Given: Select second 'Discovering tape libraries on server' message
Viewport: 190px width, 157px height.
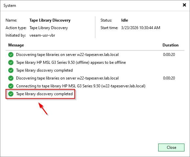Looking at the screenshot, I should point(67,78).
